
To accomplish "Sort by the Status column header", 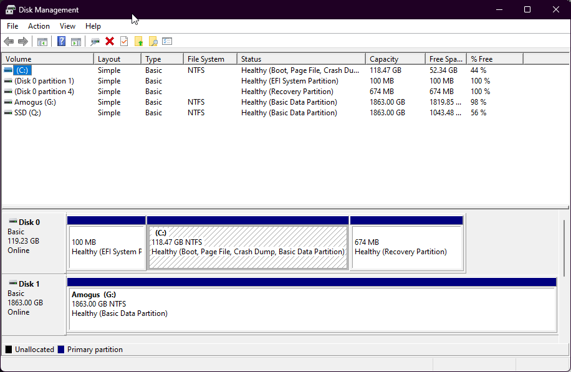I will 301,59.
